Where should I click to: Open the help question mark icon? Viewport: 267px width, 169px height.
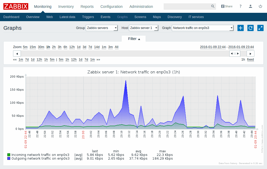(240, 6)
